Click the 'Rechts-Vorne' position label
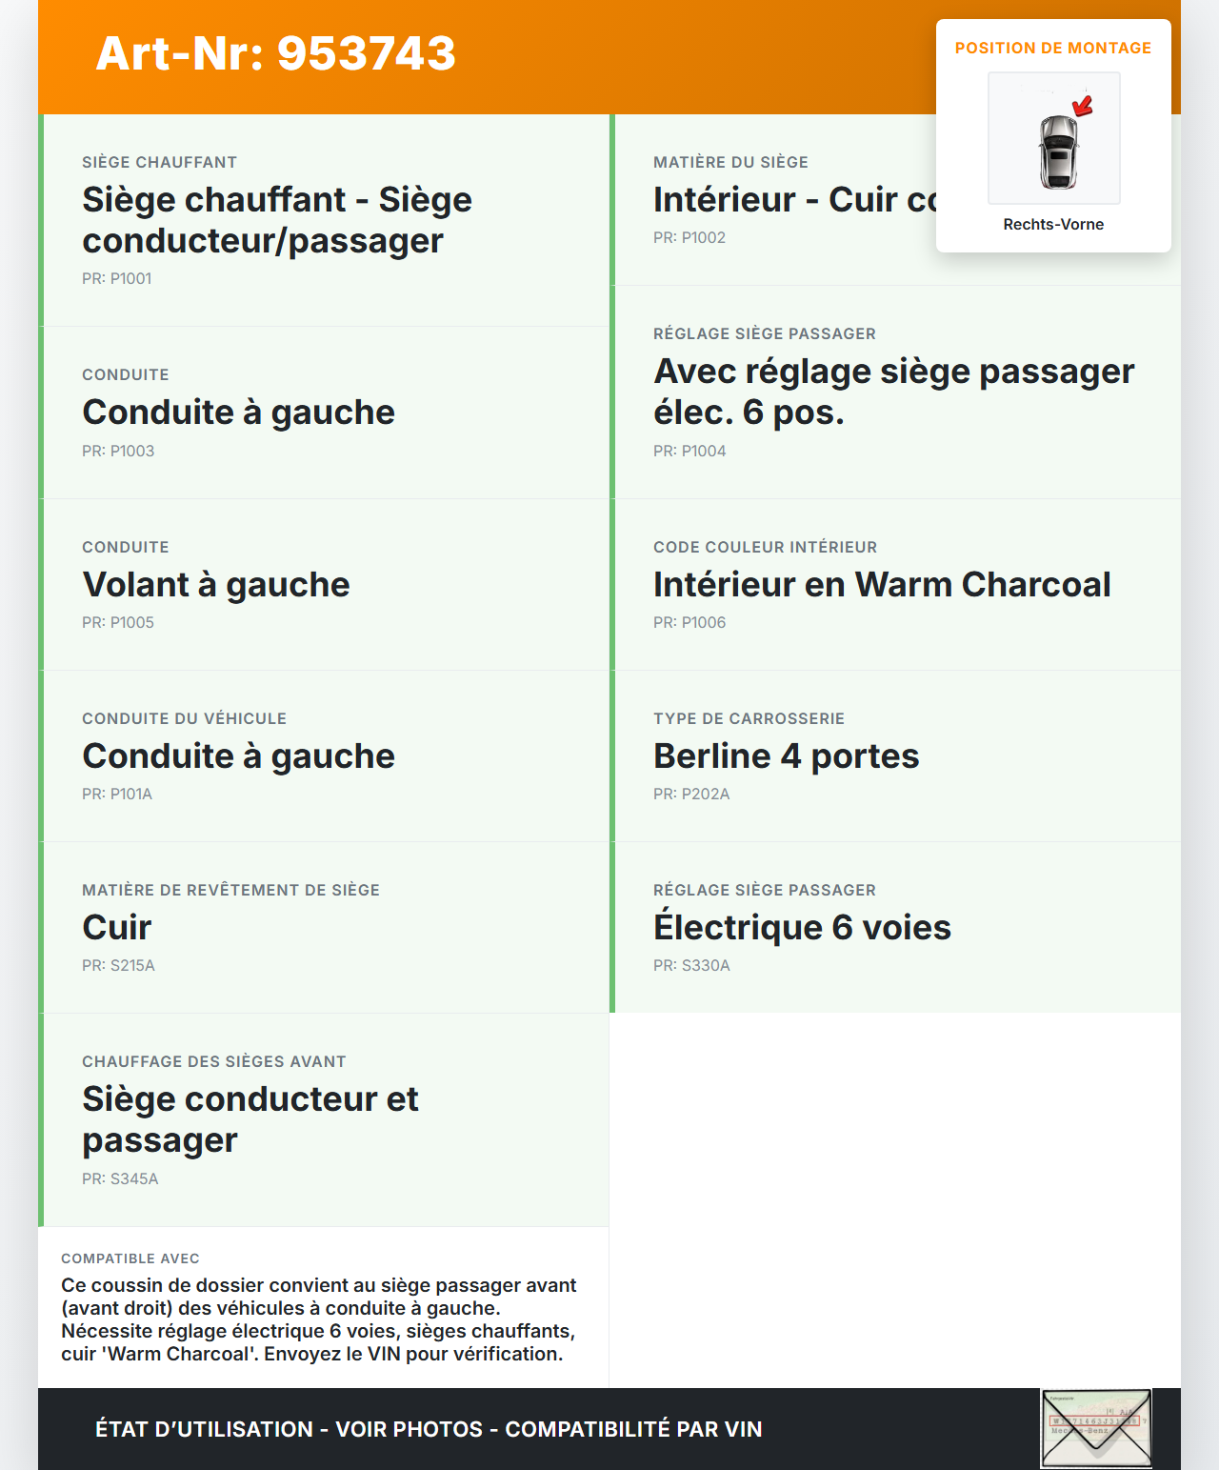This screenshot has width=1219, height=1470. pos(1053,225)
